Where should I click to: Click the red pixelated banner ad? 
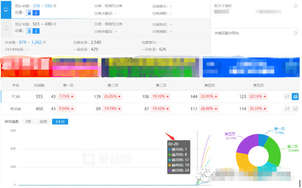[x=26, y=67]
